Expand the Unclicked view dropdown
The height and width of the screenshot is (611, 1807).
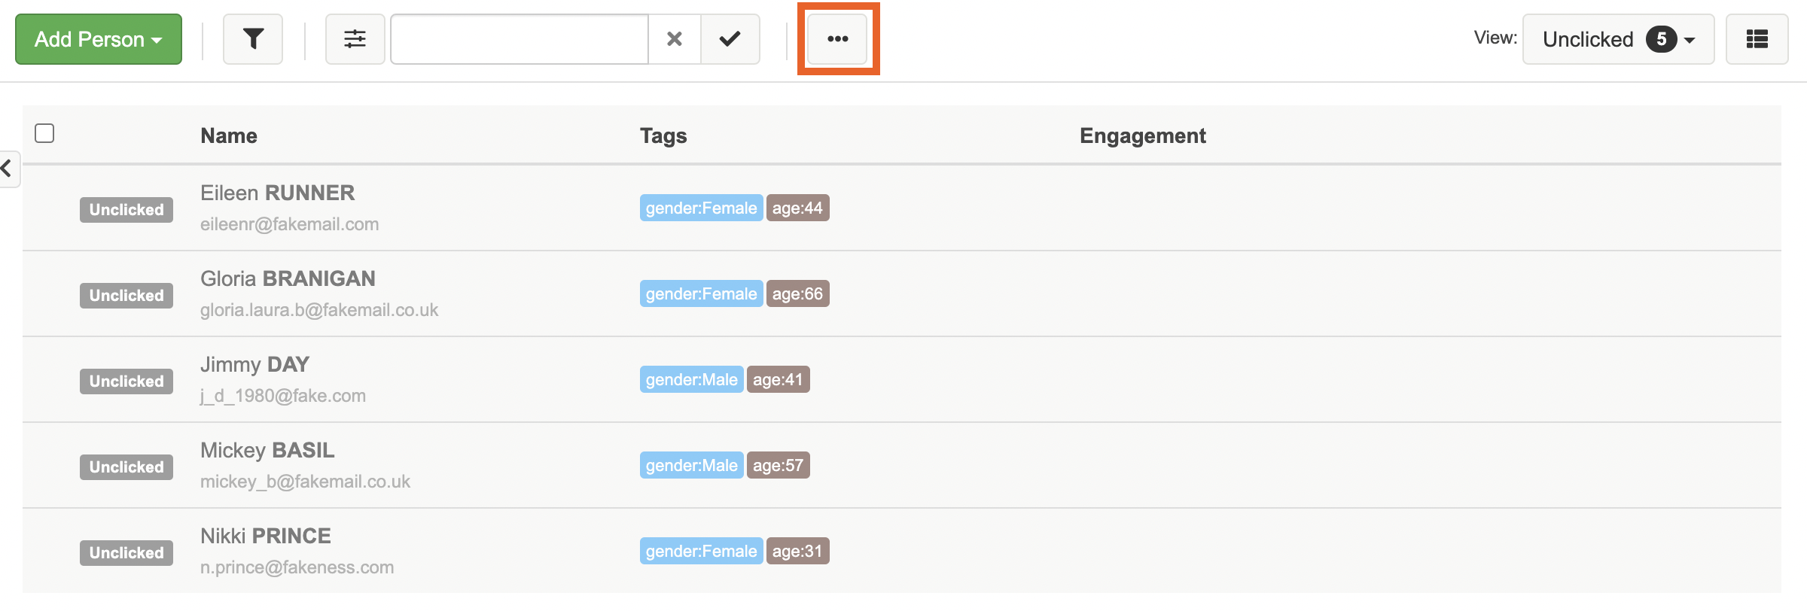coord(1618,39)
